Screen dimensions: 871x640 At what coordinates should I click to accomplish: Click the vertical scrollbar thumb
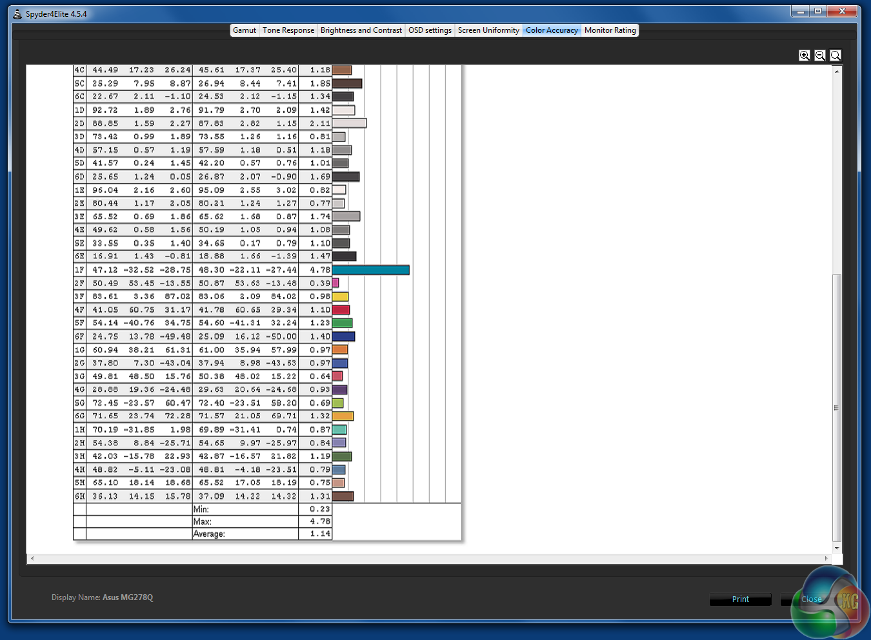pyautogui.click(x=837, y=407)
